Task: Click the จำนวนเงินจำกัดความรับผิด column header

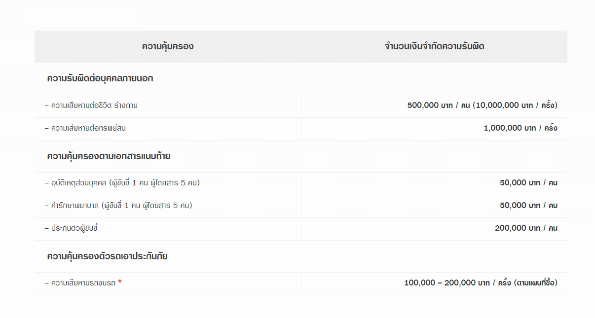Action: (x=434, y=47)
